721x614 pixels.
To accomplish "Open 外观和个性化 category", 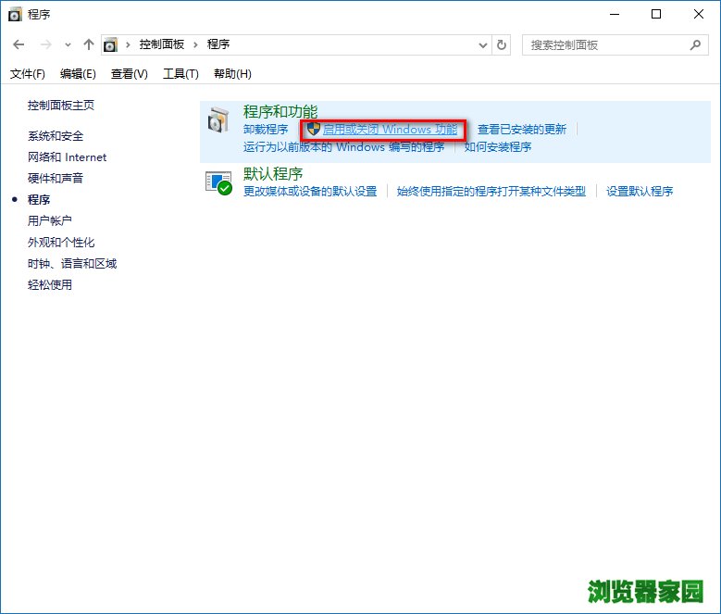I will click(61, 242).
